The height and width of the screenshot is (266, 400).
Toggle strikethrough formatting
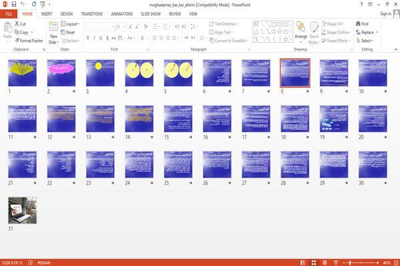[113, 38]
